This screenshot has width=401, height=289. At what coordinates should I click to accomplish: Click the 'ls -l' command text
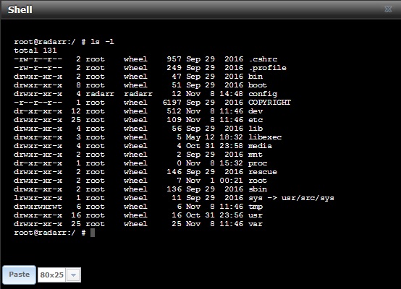(x=102, y=42)
